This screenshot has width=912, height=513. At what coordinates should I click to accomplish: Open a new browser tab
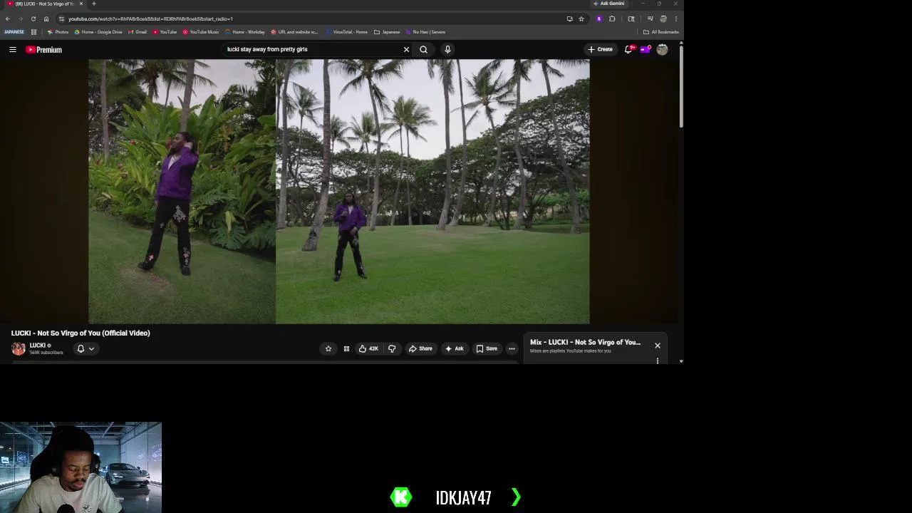[x=93, y=4]
